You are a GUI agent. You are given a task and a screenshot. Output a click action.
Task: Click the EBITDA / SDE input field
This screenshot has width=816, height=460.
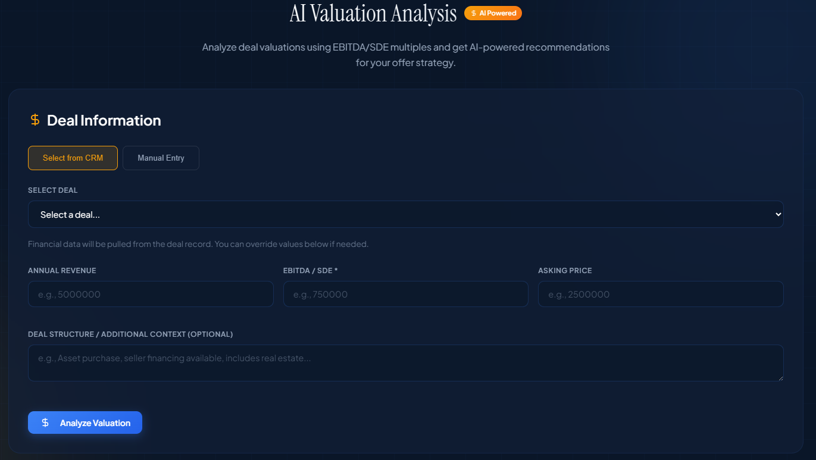pos(405,294)
